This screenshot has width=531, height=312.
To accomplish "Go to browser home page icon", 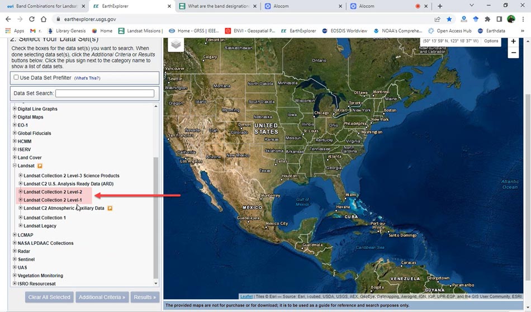I will pyautogui.click(x=44, y=20).
